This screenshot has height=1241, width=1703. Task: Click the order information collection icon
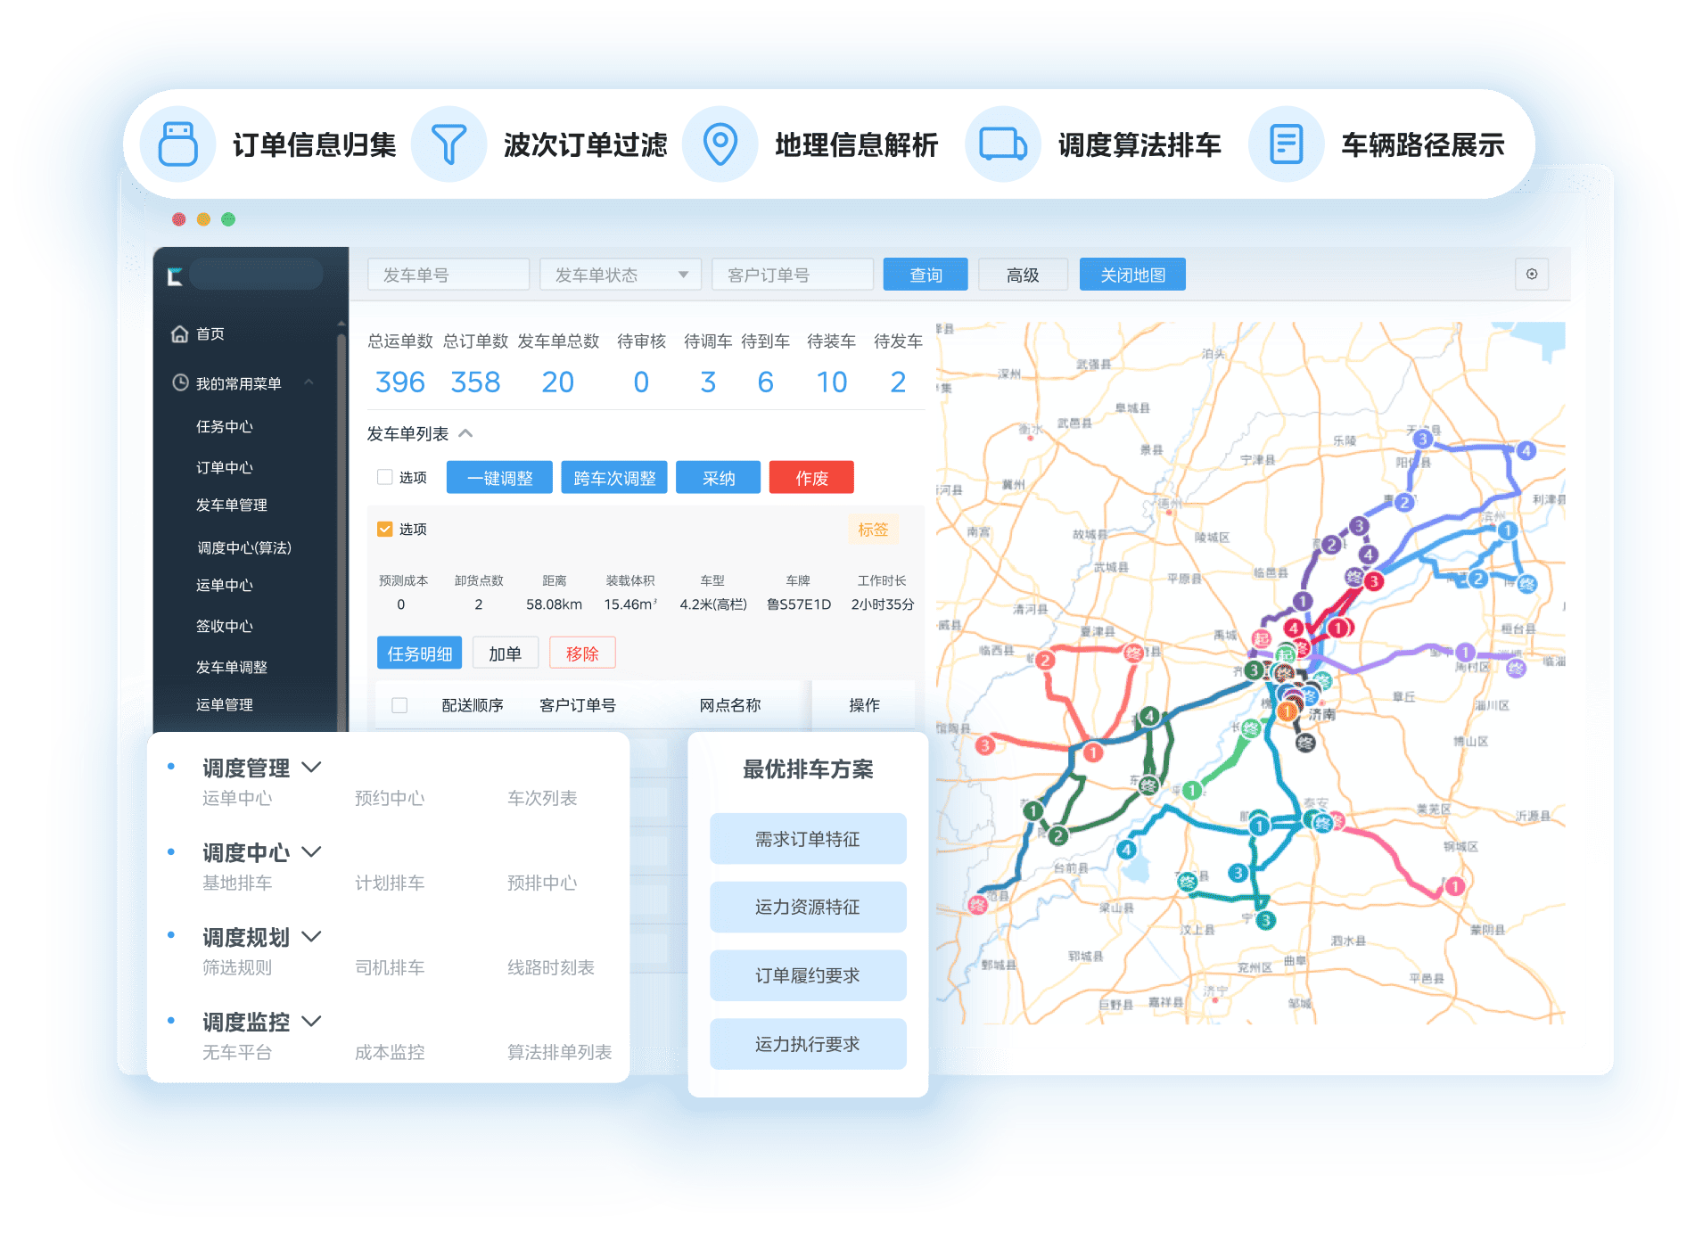point(177,144)
